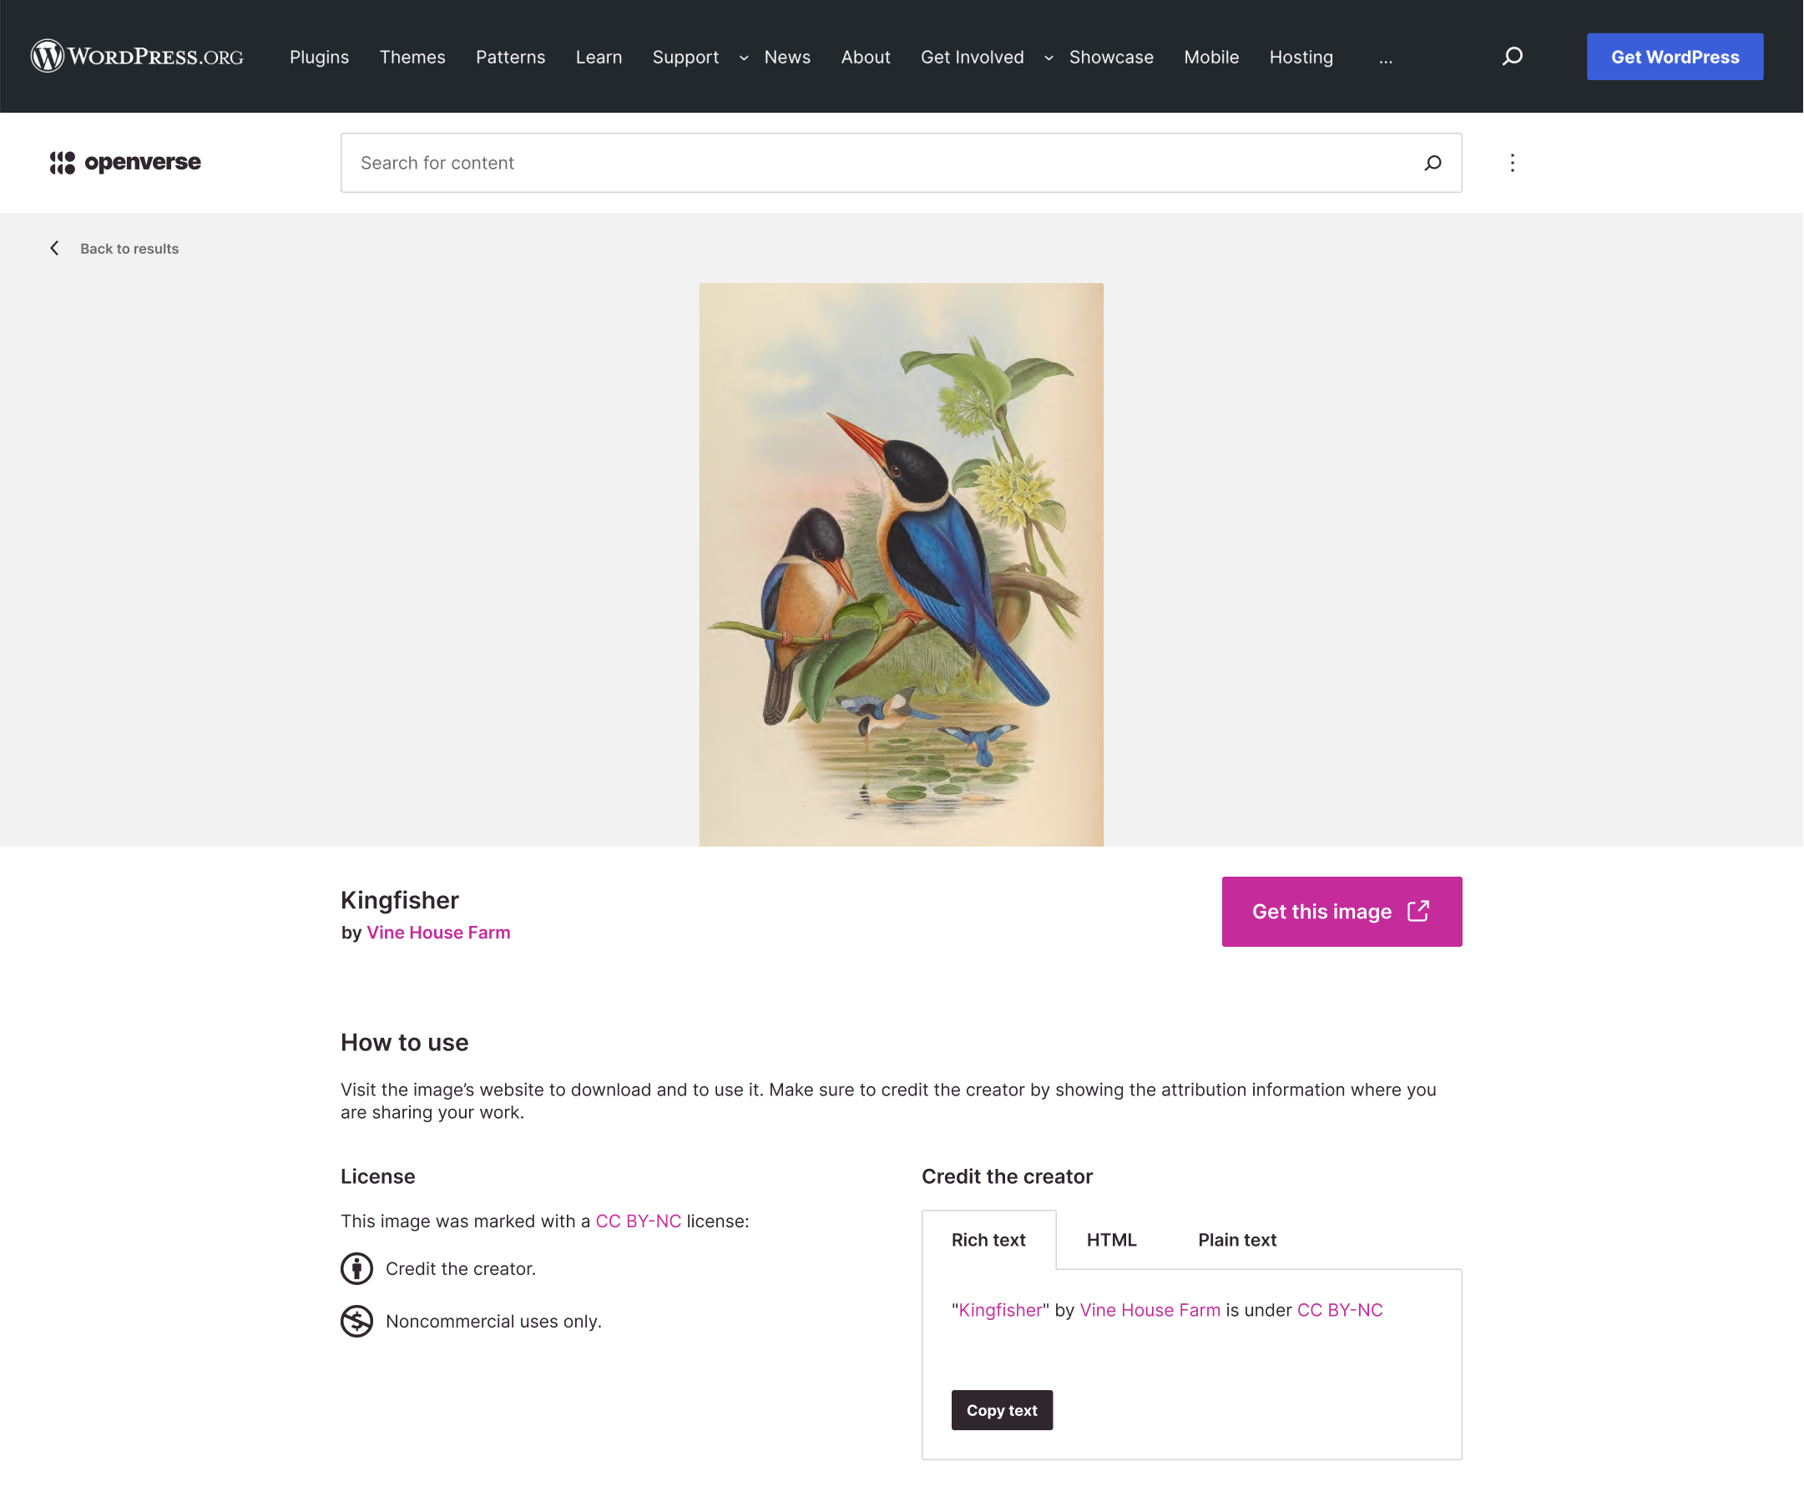The width and height of the screenshot is (1804, 1507).
Task: Open the three-dot Openverse menu
Action: 1512,162
